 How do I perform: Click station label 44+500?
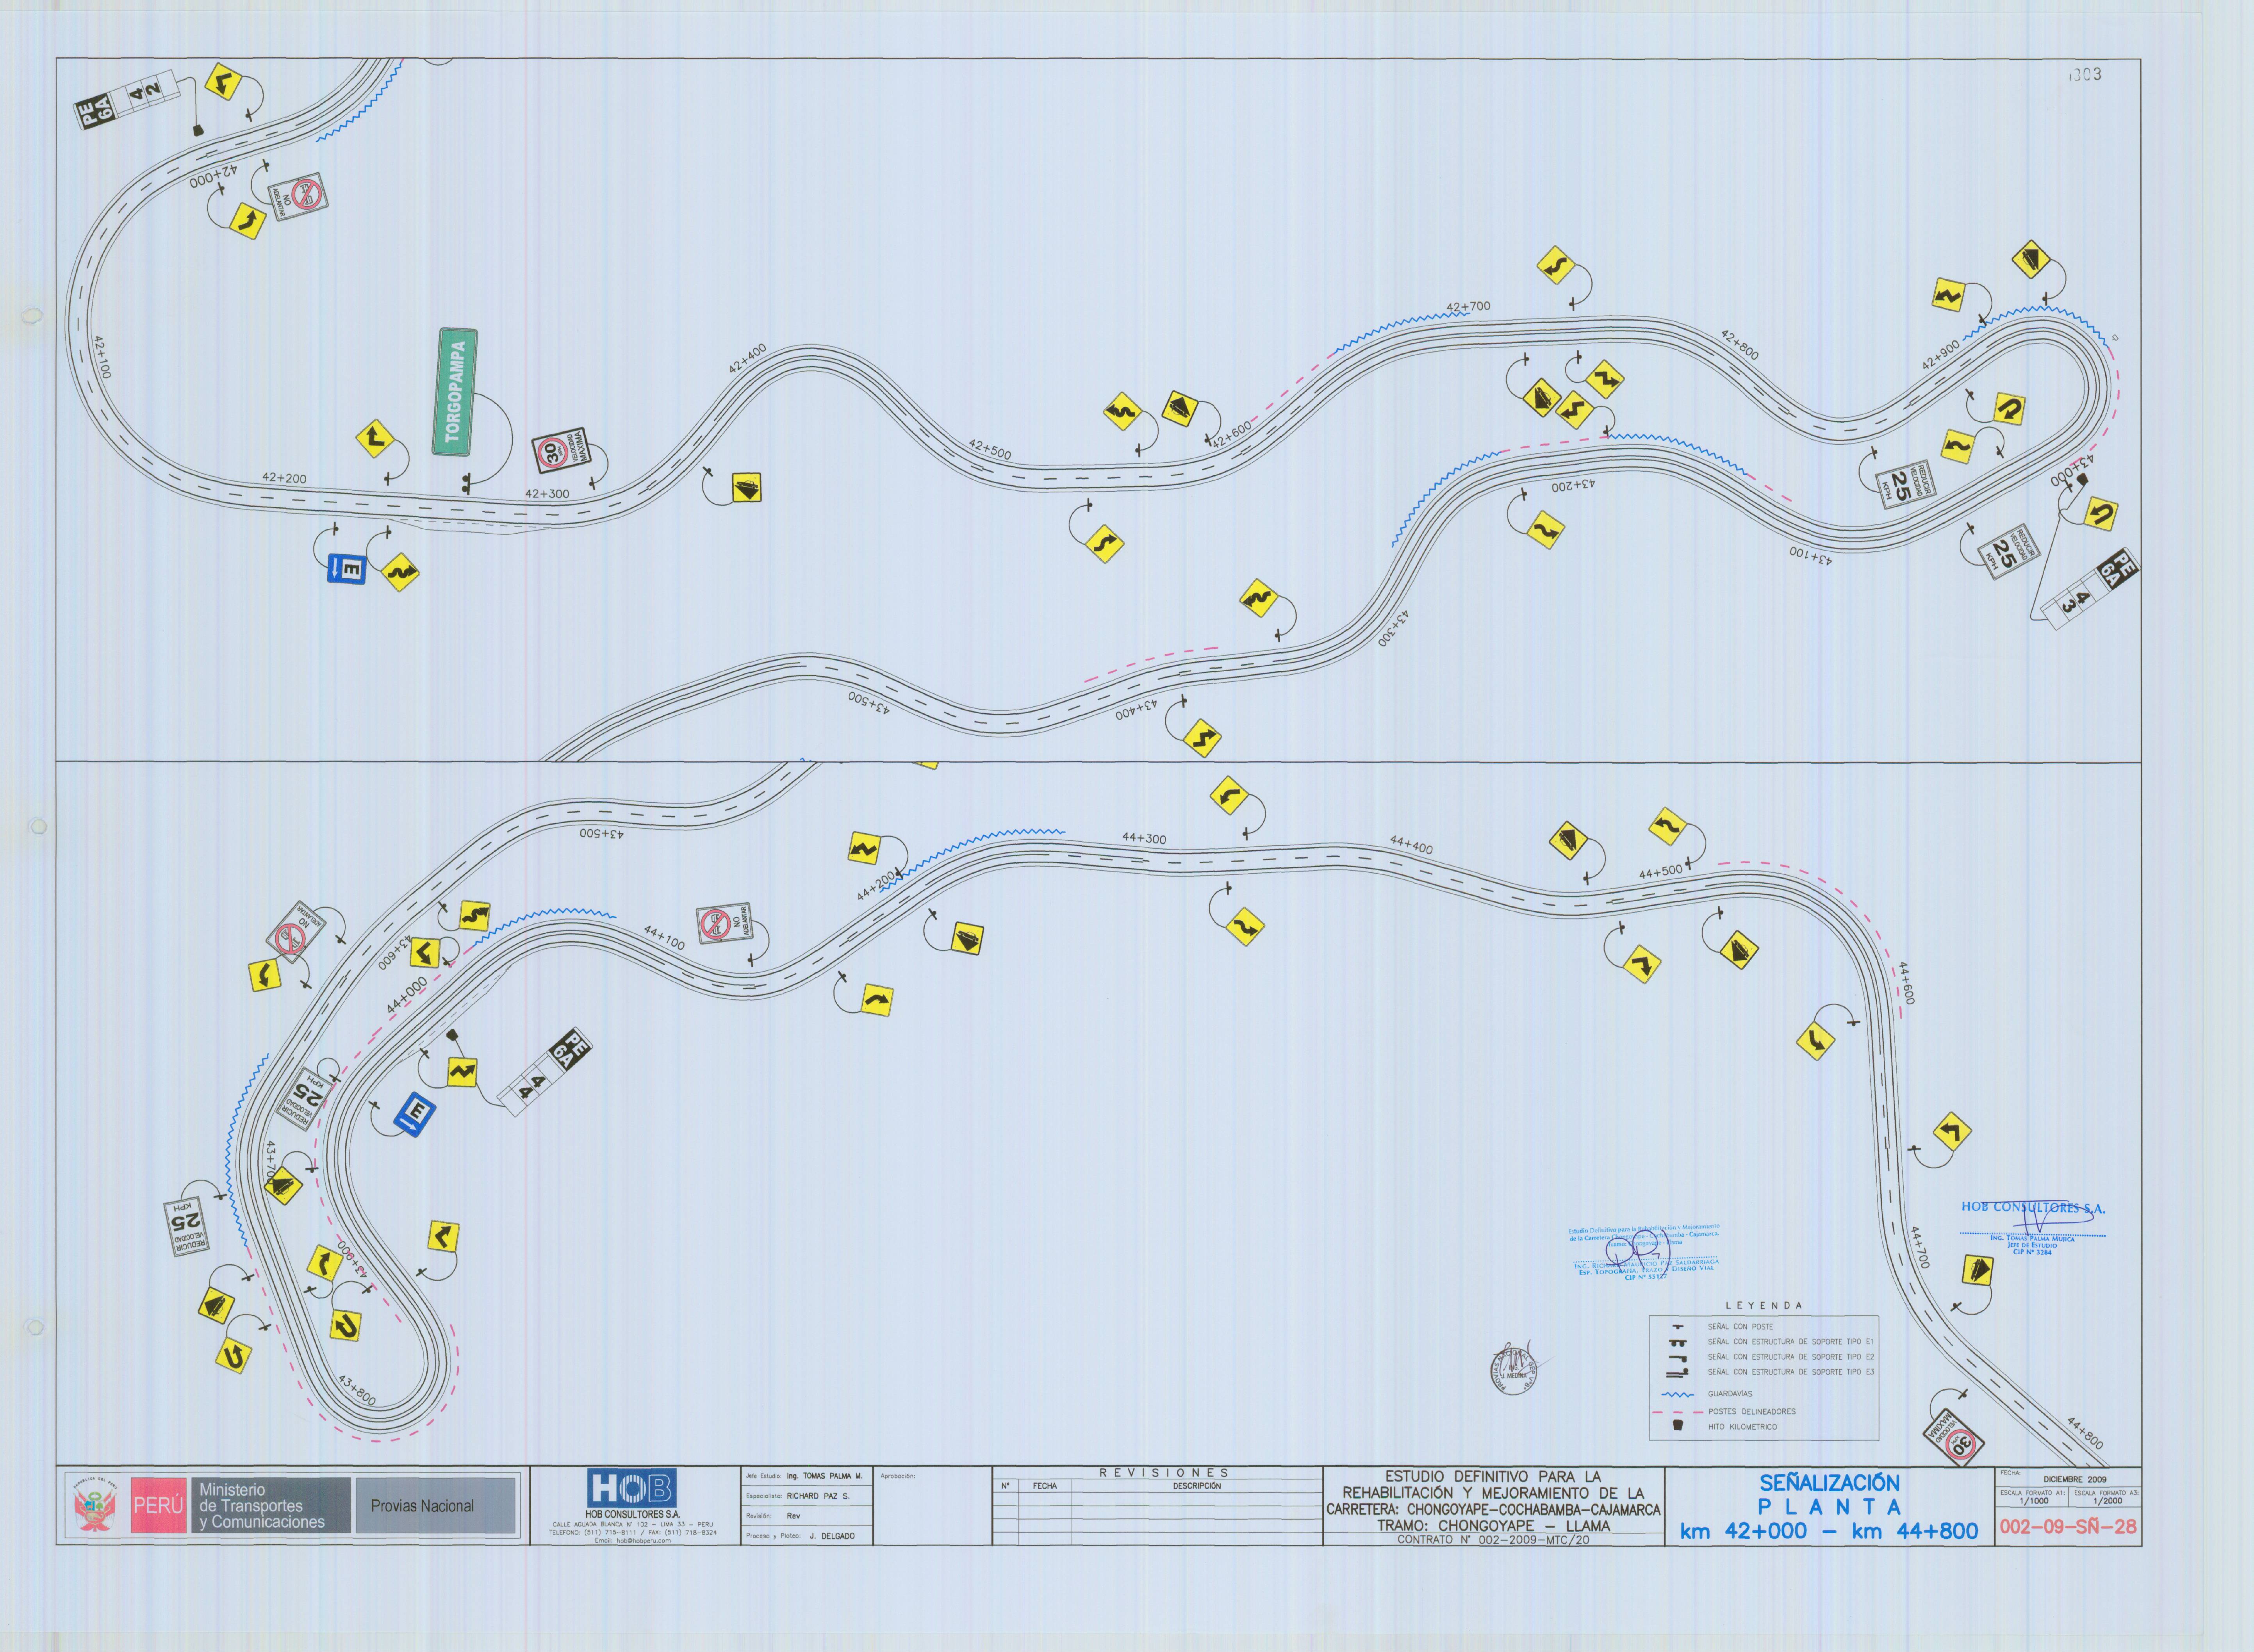(x=1661, y=872)
